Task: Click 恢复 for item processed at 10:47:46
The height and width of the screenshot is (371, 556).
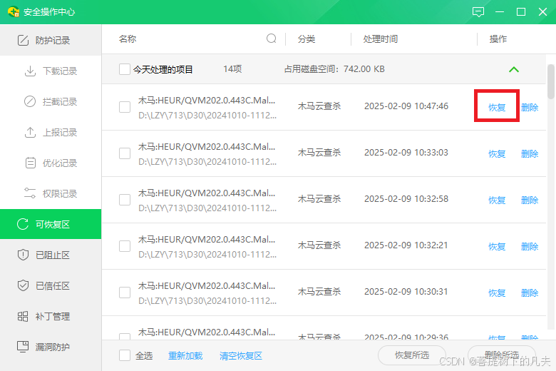Action: (x=497, y=107)
